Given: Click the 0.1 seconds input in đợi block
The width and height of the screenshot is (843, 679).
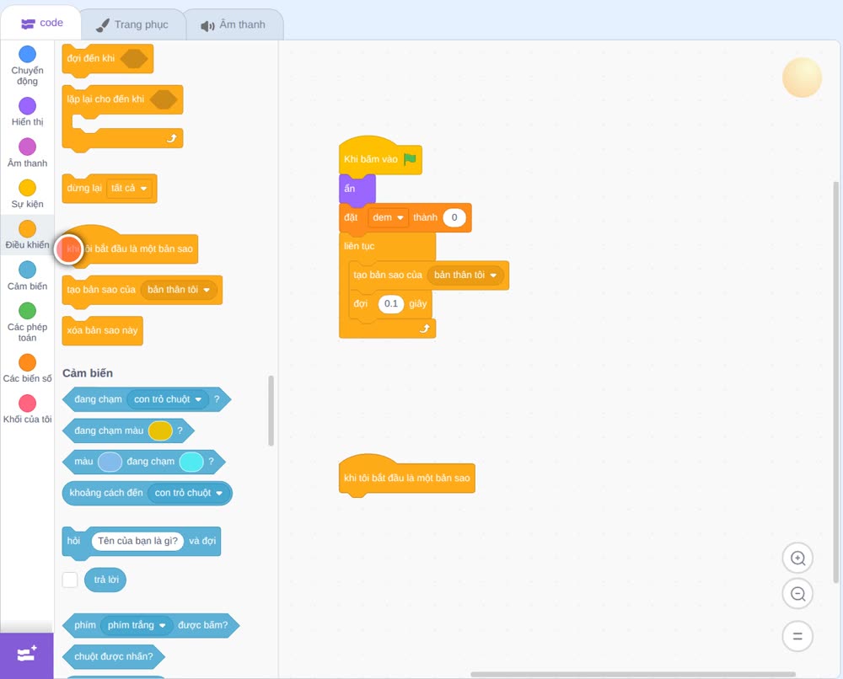Looking at the screenshot, I should 391,303.
